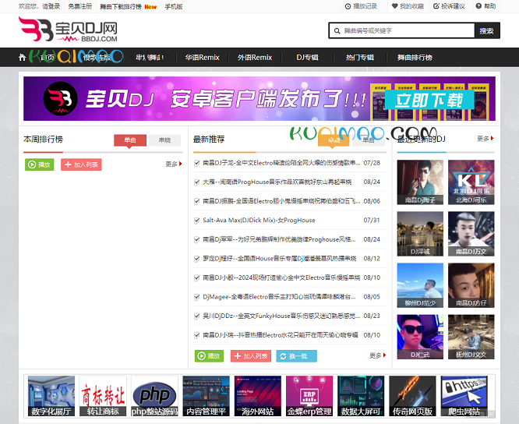Image resolution: width=519 pixels, height=424 pixels.
Task: Open 南昌DJ狮子 profile thumbnail
Action: pos(420,182)
